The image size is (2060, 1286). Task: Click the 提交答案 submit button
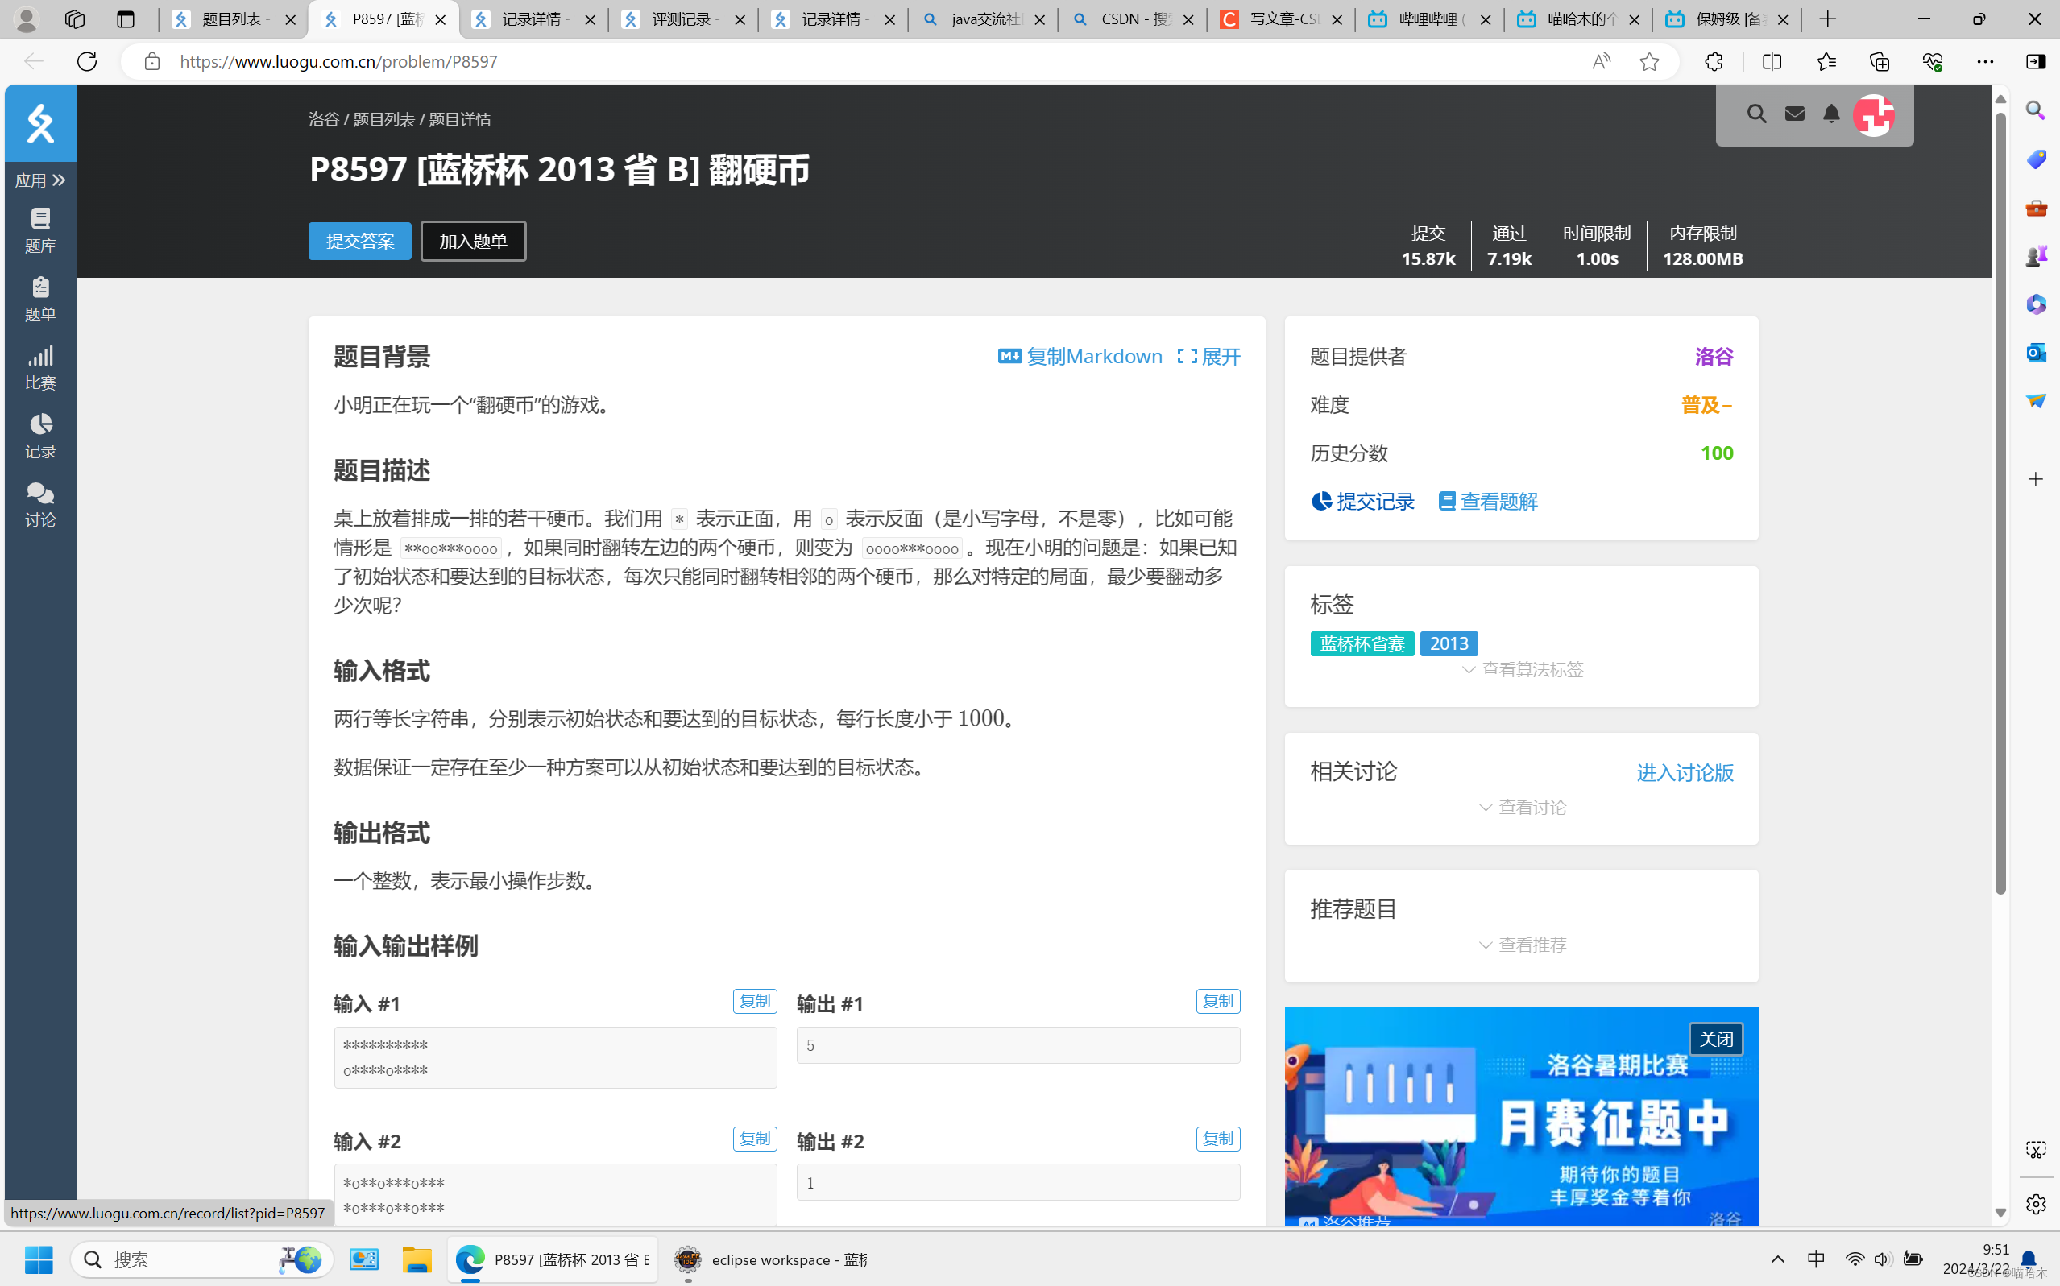(359, 241)
